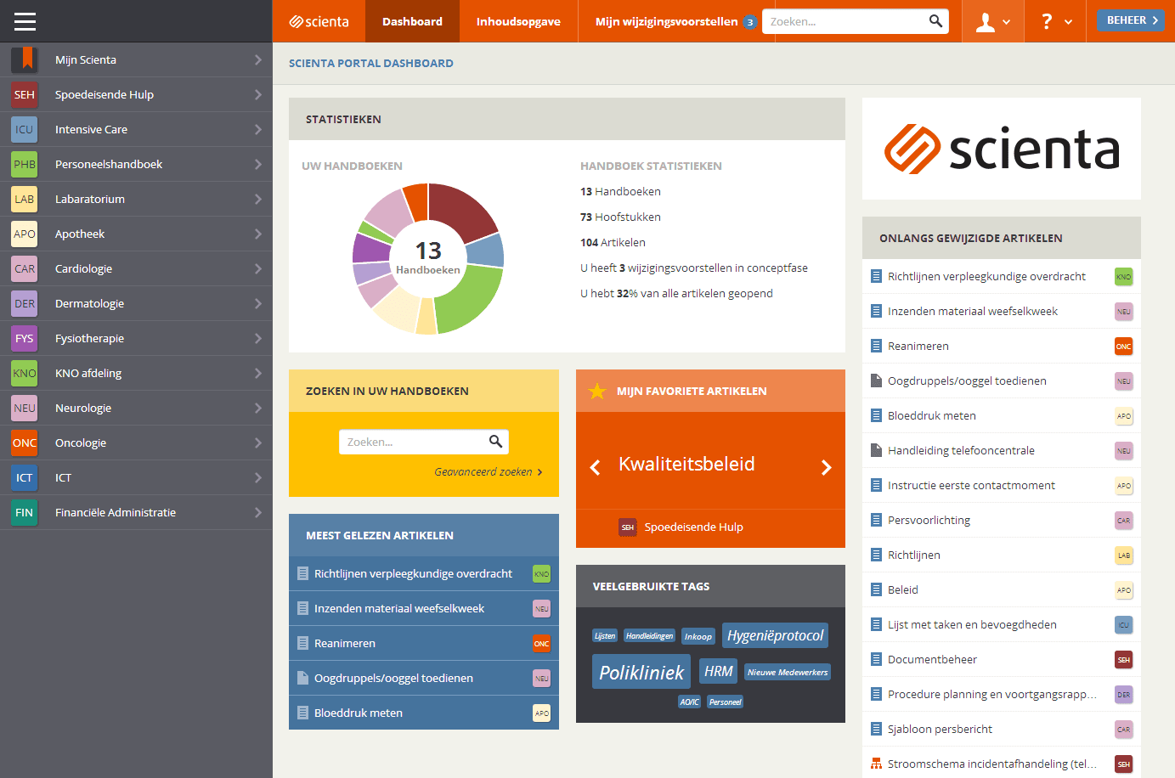Open Persvoorlichting in recently changed articles
The width and height of the screenshot is (1175, 778).
(x=1002, y=520)
